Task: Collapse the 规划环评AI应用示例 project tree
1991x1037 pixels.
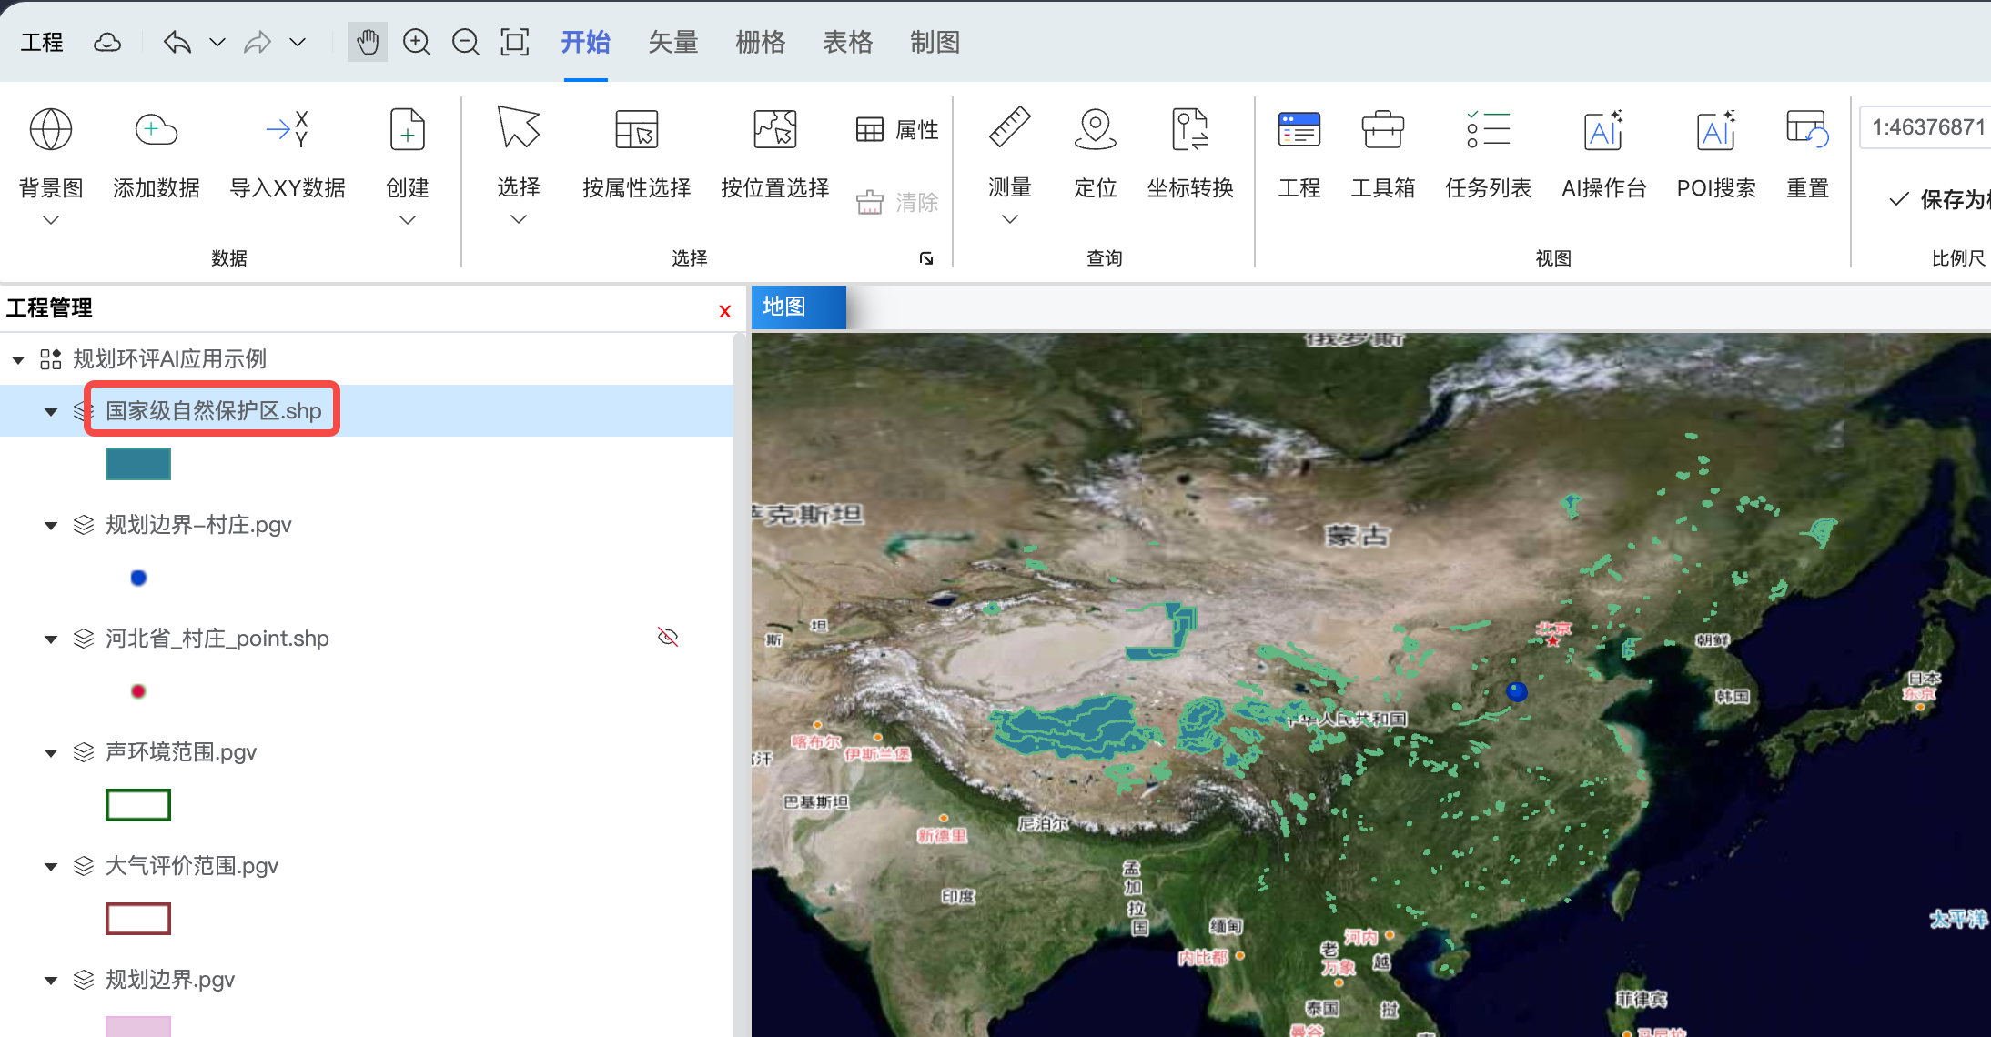Action: click(x=18, y=360)
